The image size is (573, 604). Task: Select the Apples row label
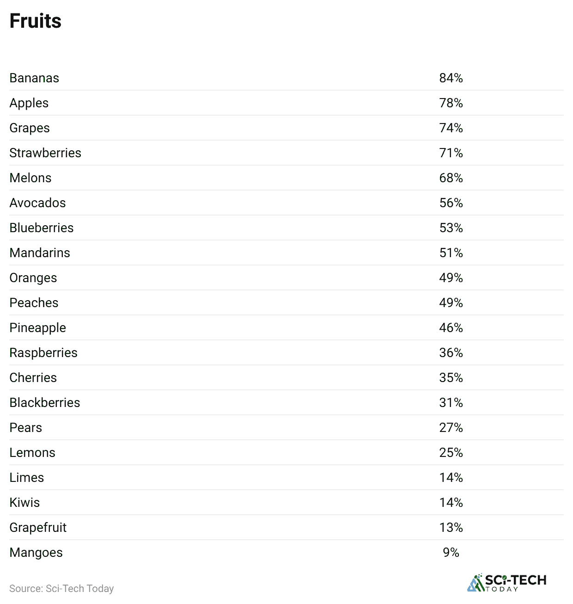pyautogui.click(x=29, y=103)
